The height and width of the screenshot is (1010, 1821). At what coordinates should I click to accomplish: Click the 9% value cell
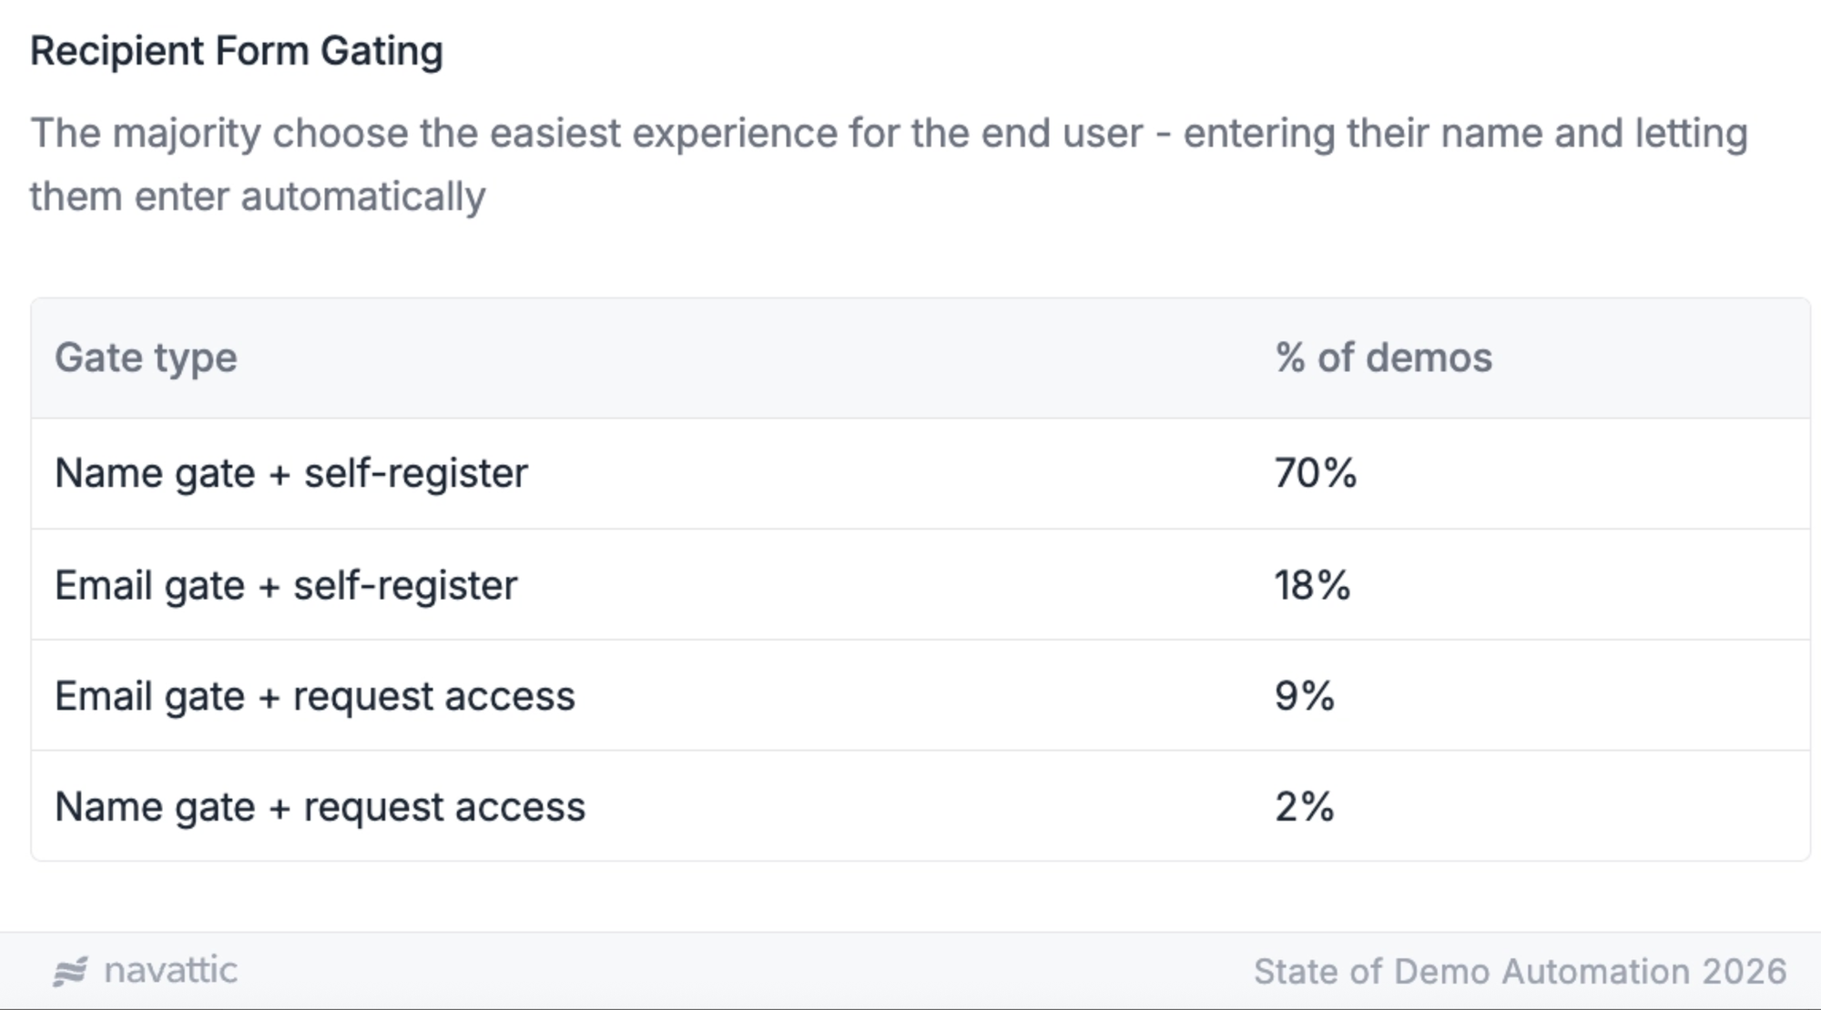[1304, 696]
